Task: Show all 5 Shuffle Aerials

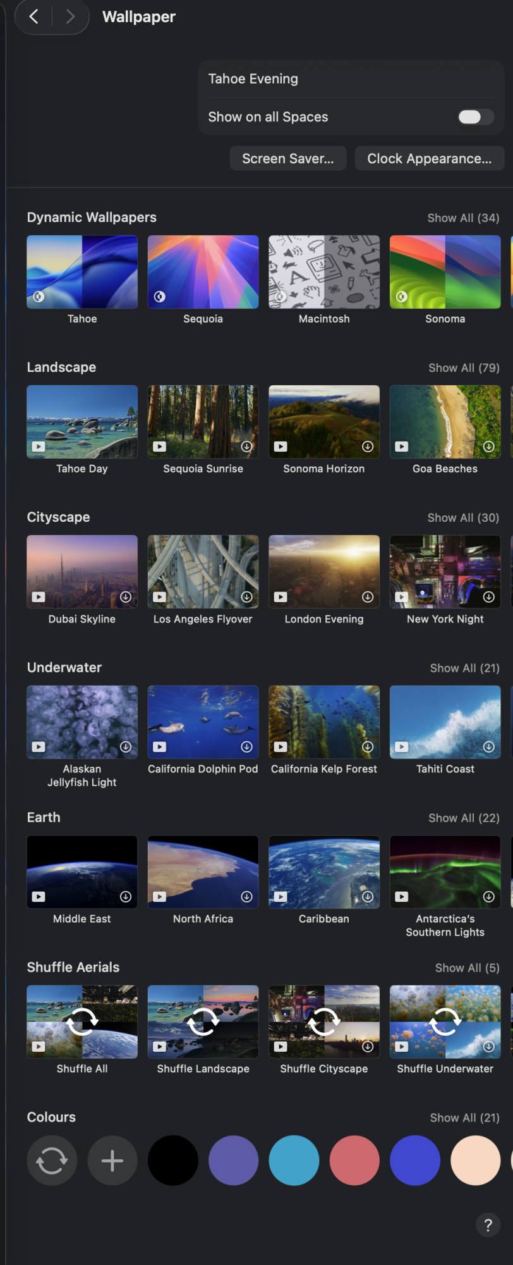Action: click(x=467, y=968)
